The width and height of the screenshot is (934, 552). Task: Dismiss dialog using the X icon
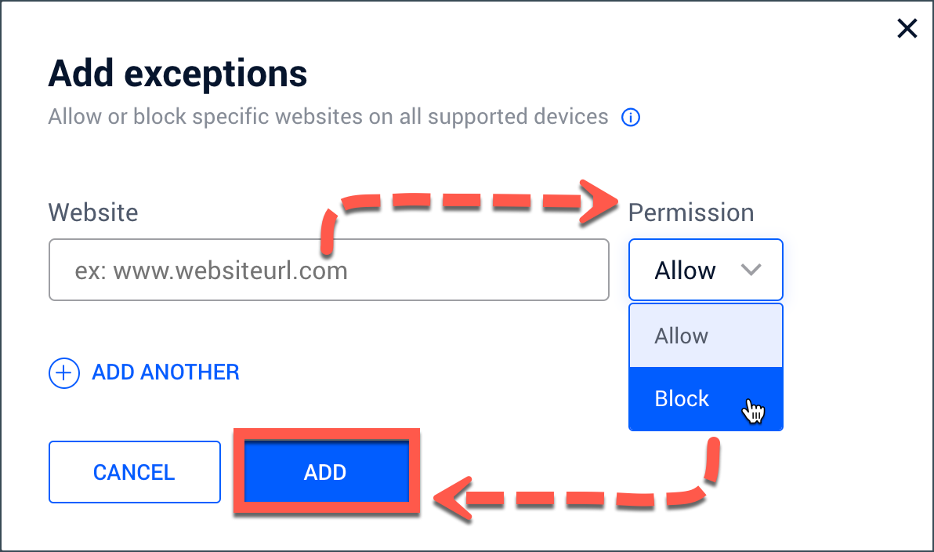(x=907, y=28)
